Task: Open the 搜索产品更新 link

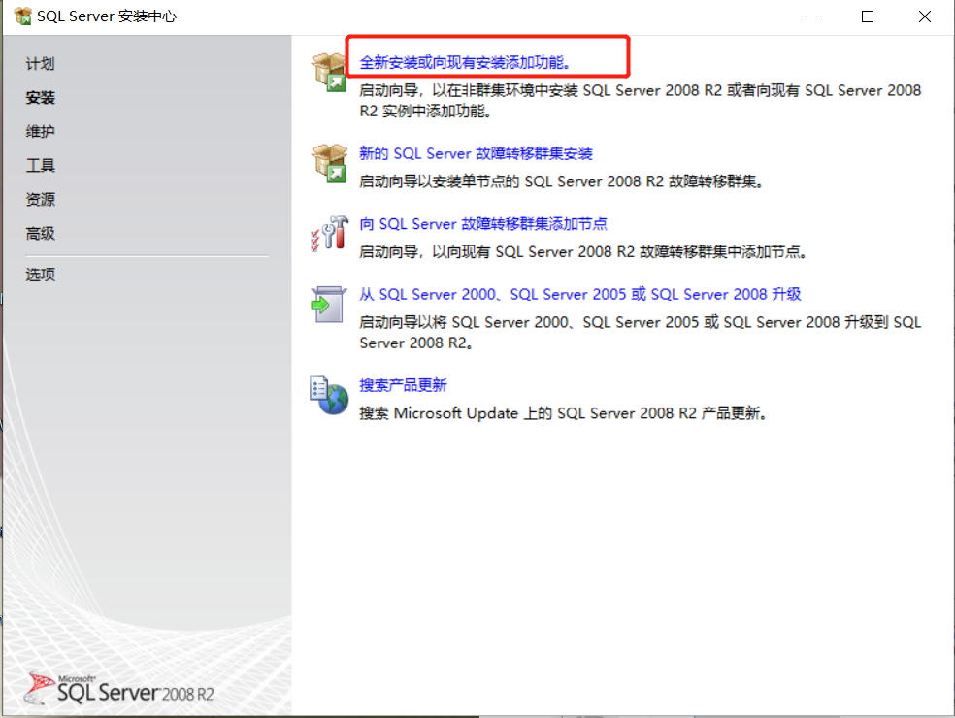Action: [403, 385]
